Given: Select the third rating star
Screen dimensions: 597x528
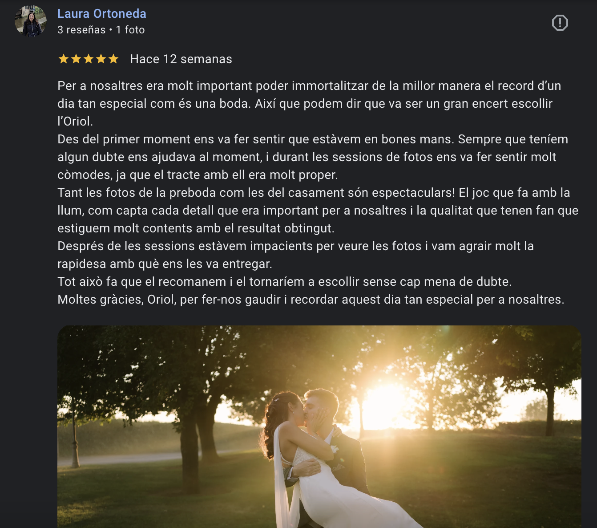Looking at the screenshot, I should [x=89, y=59].
